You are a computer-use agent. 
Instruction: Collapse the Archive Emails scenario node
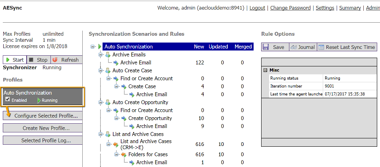point(101,55)
